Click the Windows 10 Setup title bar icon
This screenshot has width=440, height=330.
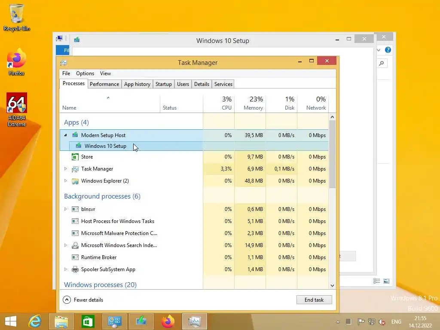click(x=76, y=40)
